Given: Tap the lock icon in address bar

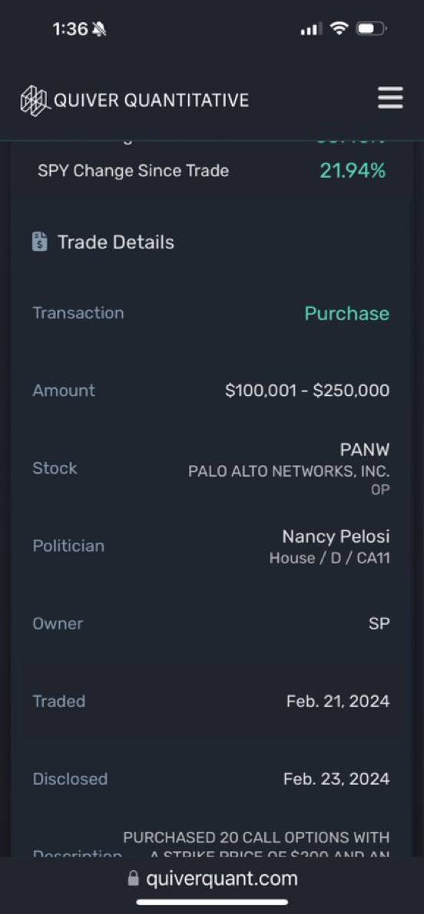Looking at the screenshot, I should point(134,878).
